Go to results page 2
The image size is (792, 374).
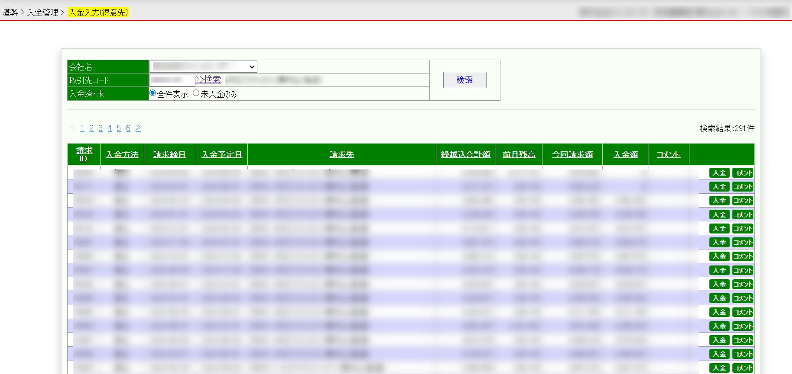91,128
